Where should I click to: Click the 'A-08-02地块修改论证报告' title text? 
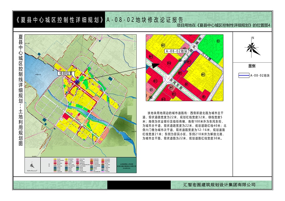pos(145,20)
